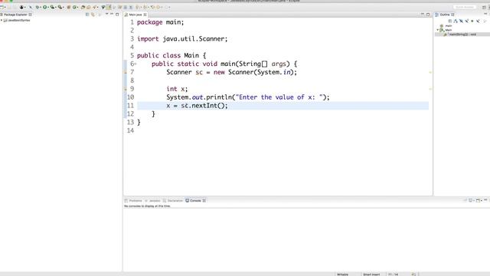Click overview ruler marker beside line 9
Image resolution: width=490 pixels, height=276 pixels.
tap(430, 89)
